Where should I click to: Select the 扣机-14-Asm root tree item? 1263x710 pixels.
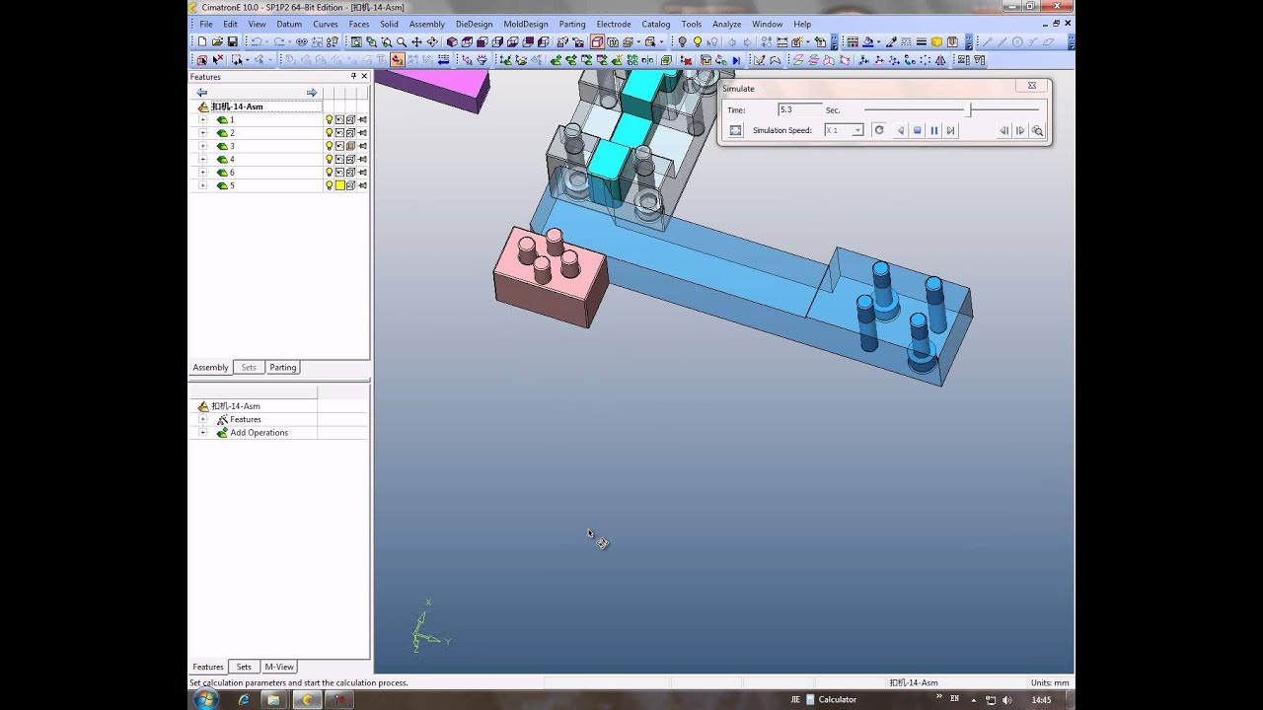[237, 106]
